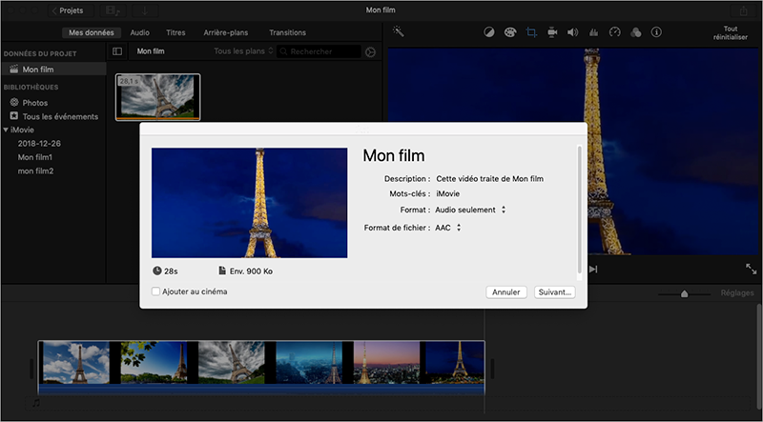
Task: Click the 28s duration text
Action: tap(171, 271)
